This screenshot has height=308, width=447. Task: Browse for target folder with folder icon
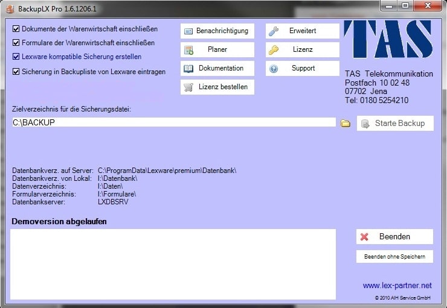click(x=346, y=123)
